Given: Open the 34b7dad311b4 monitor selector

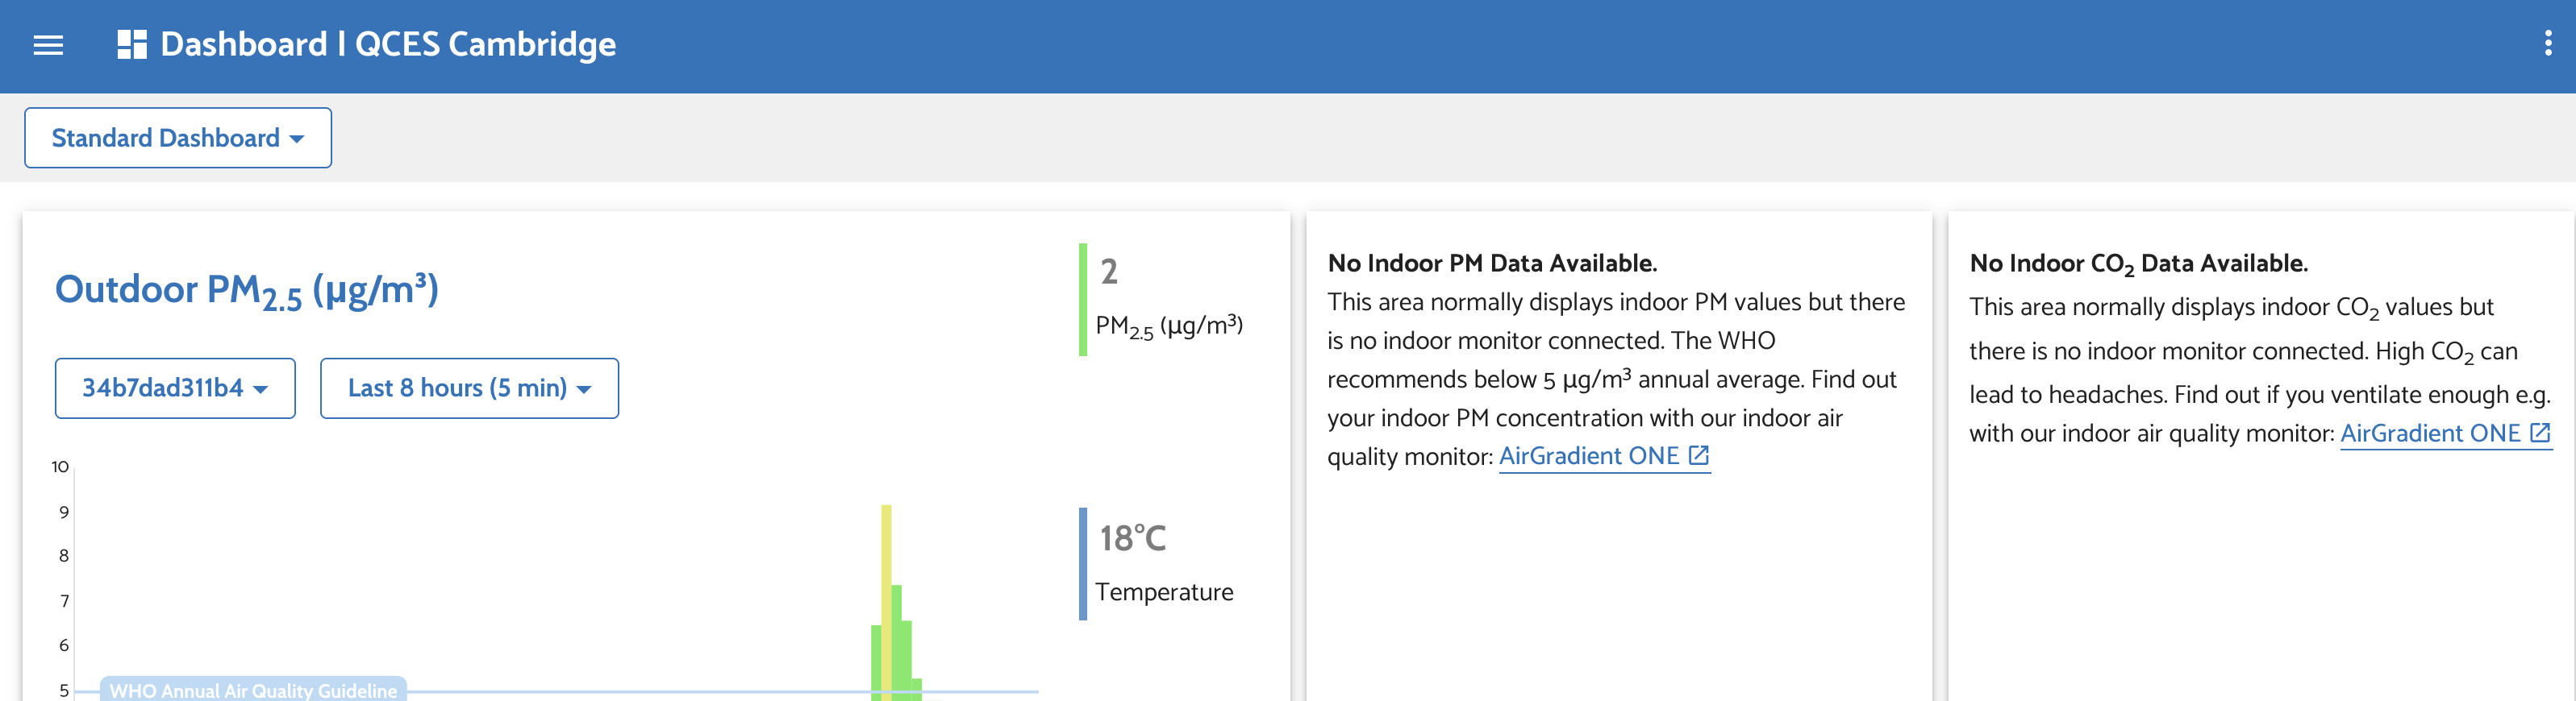Looking at the screenshot, I should tap(175, 388).
